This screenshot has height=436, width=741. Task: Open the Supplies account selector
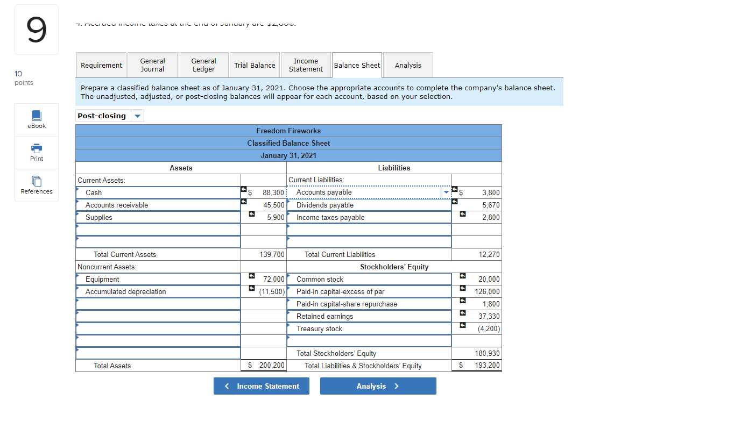(158, 217)
